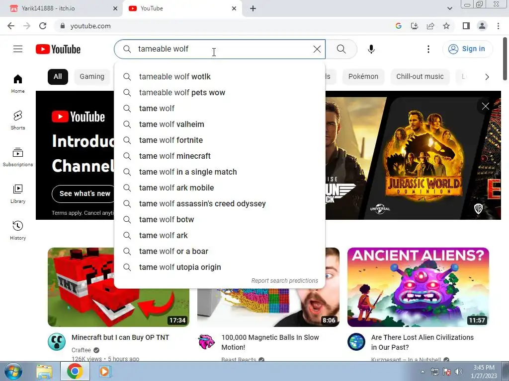Open the Kurzgesagt channel avatar

point(356,342)
